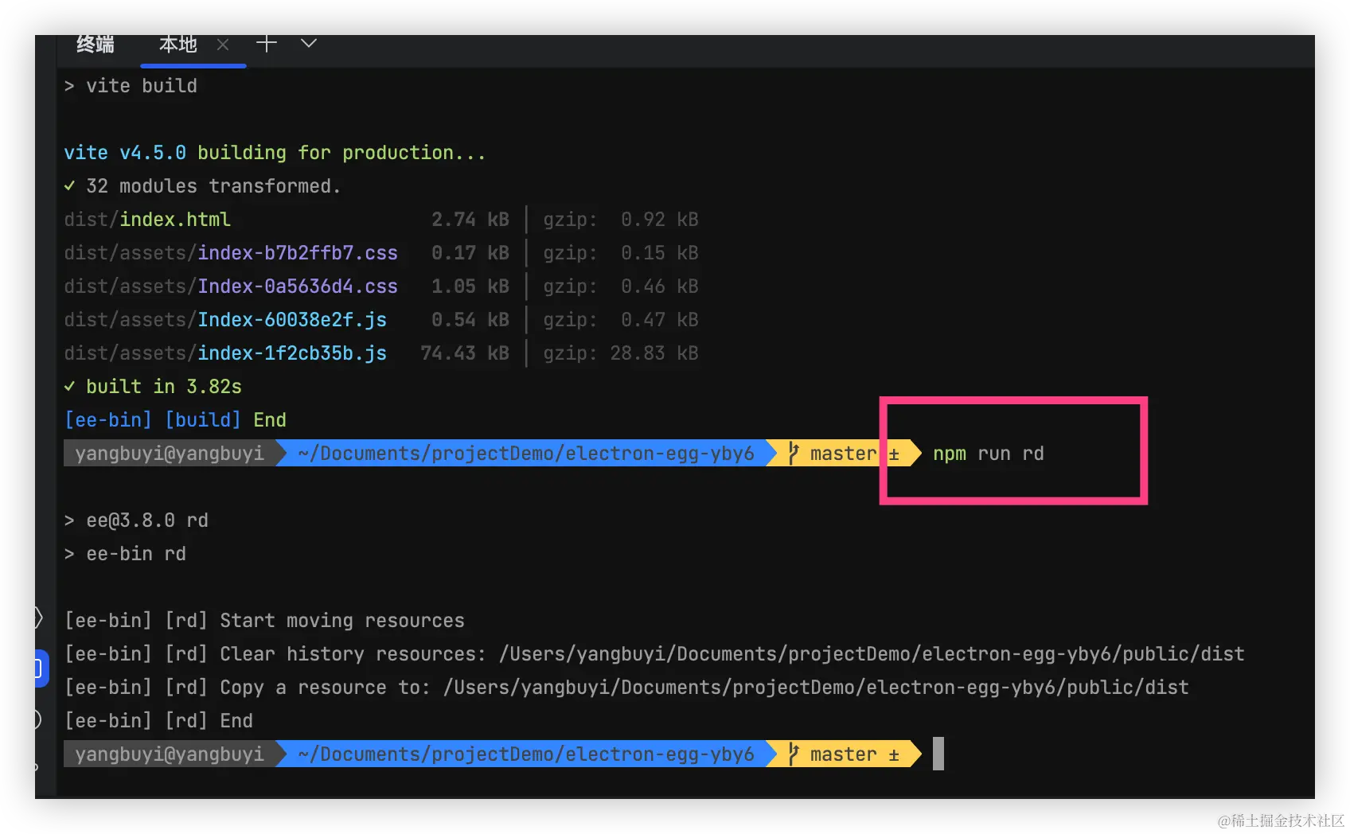Click the 1.05 kB file size
Screen dimensions: 1350x834
coord(470,286)
